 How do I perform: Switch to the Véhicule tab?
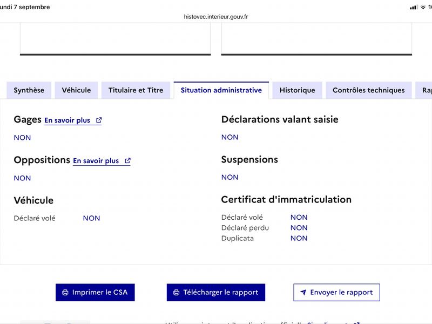pos(76,90)
